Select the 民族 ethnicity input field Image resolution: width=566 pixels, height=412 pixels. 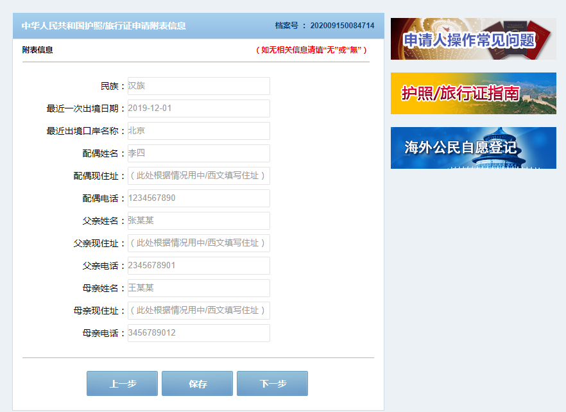tap(199, 86)
